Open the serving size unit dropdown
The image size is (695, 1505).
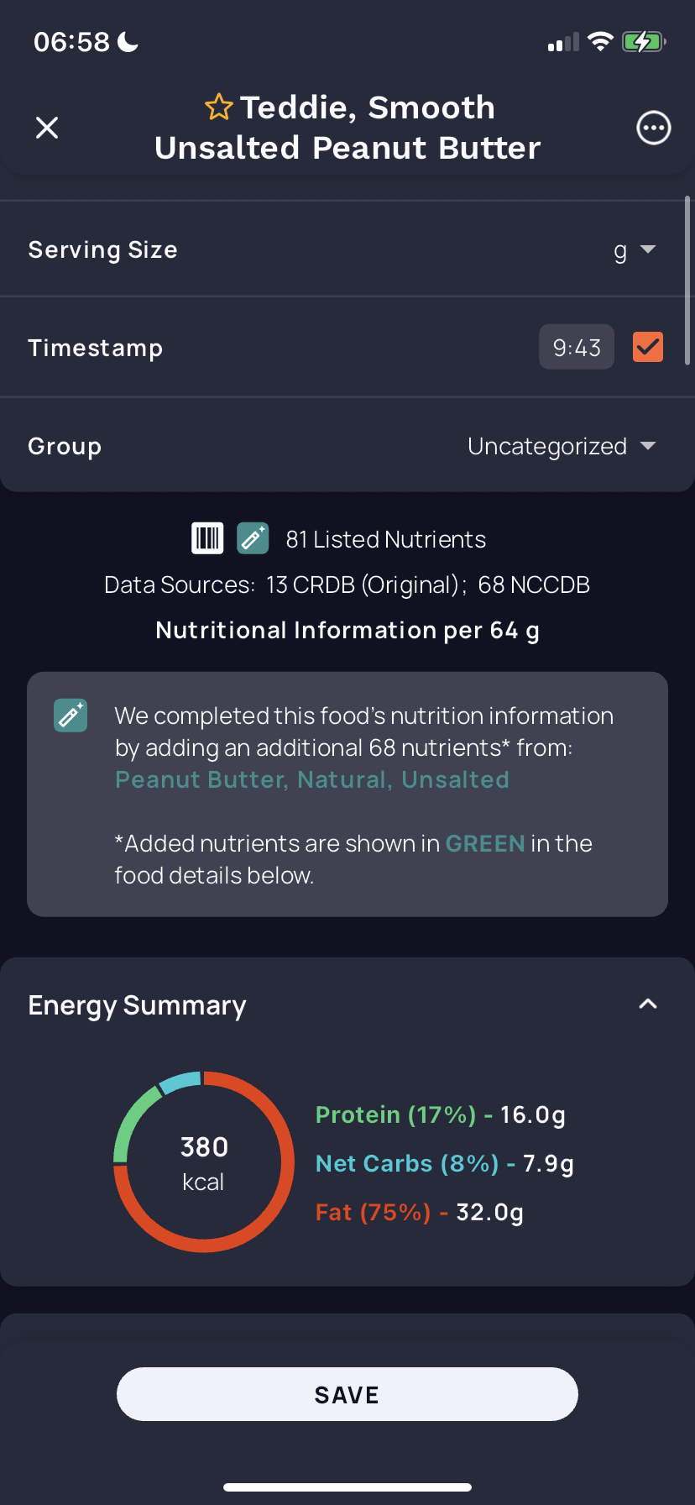point(635,250)
